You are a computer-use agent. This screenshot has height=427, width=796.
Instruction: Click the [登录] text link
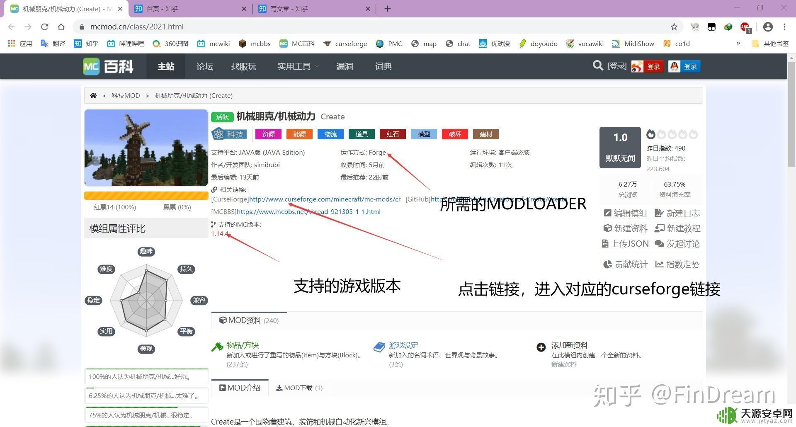click(617, 66)
